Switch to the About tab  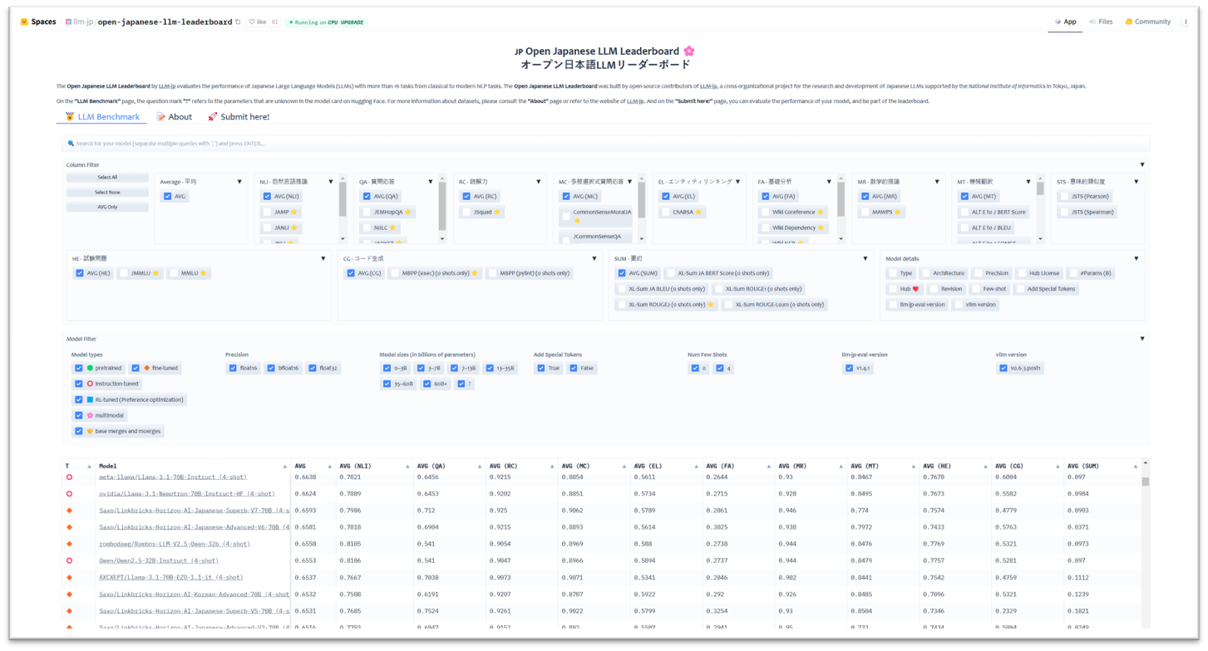174,117
